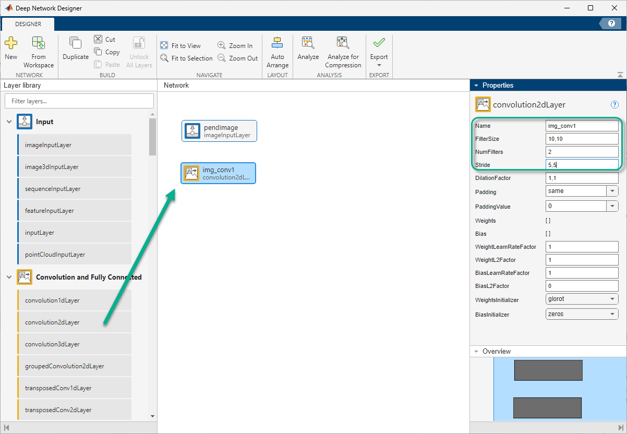Edit the BiasLearnRateFactor field
The image size is (627, 434).
[x=582, y=273]
